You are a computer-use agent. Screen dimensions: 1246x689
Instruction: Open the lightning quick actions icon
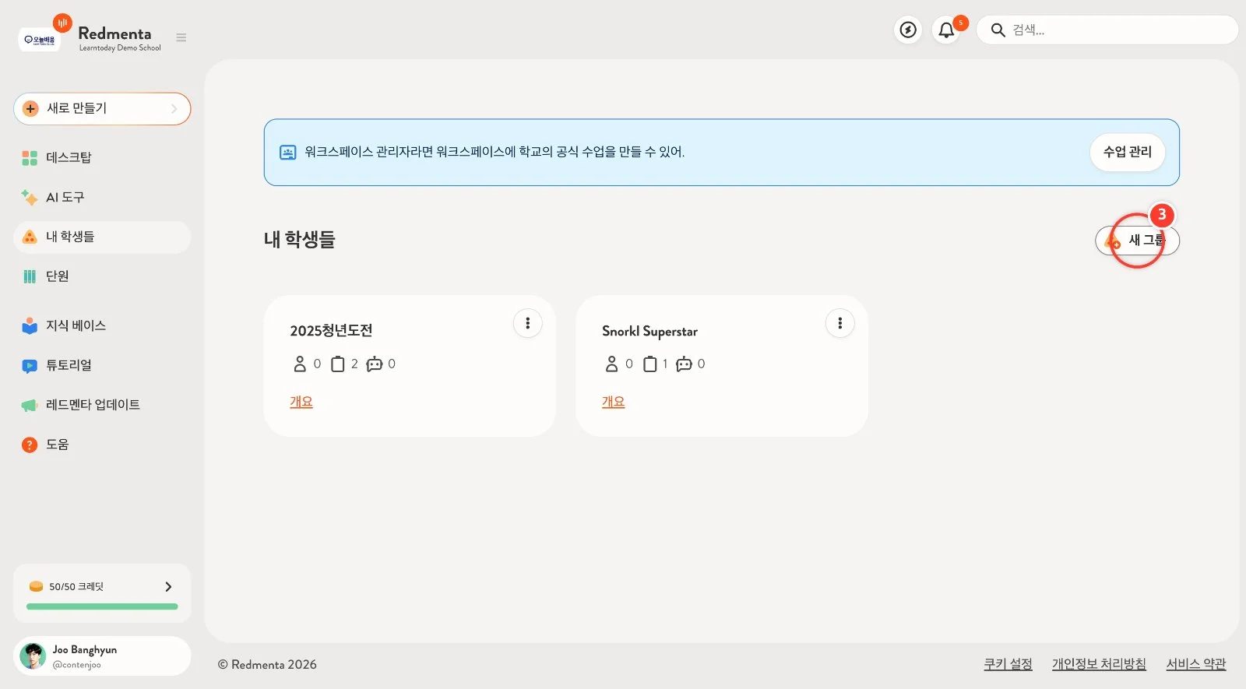(x=908, y=30)
